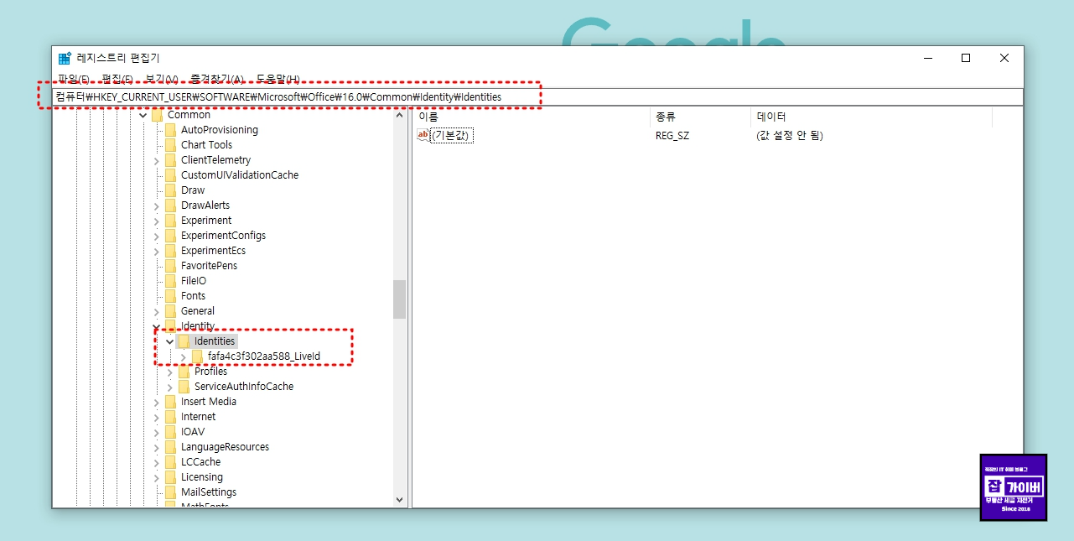Viewport: 1074px width, 541px height.
Task: Select the MailSettings key label
Action: click(209, 492)
